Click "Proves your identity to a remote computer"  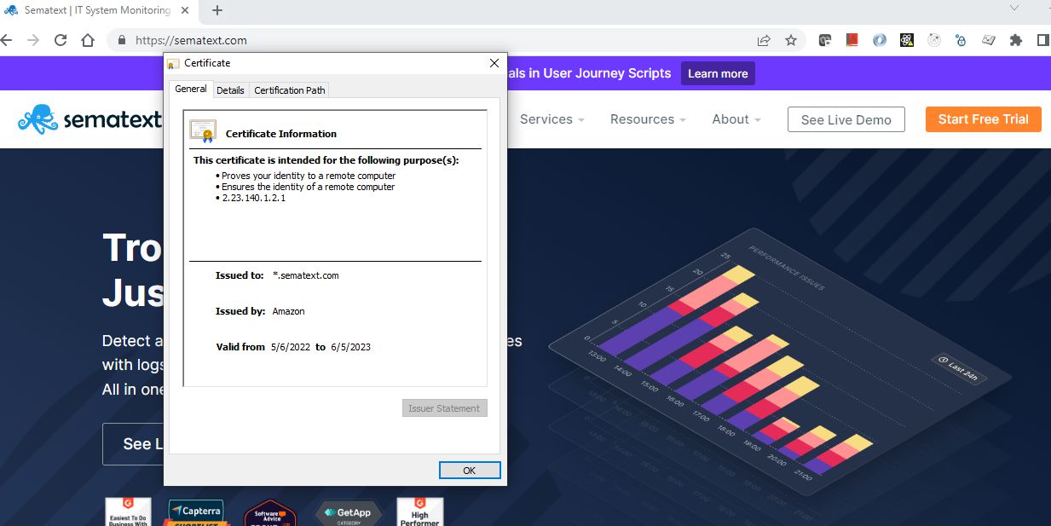coord(309,176)
